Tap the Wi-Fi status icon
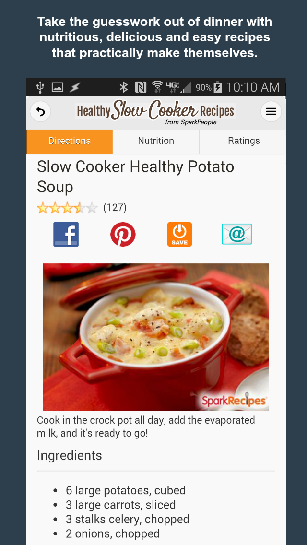Viewport: 307px width, 545px height. (157, 87)
